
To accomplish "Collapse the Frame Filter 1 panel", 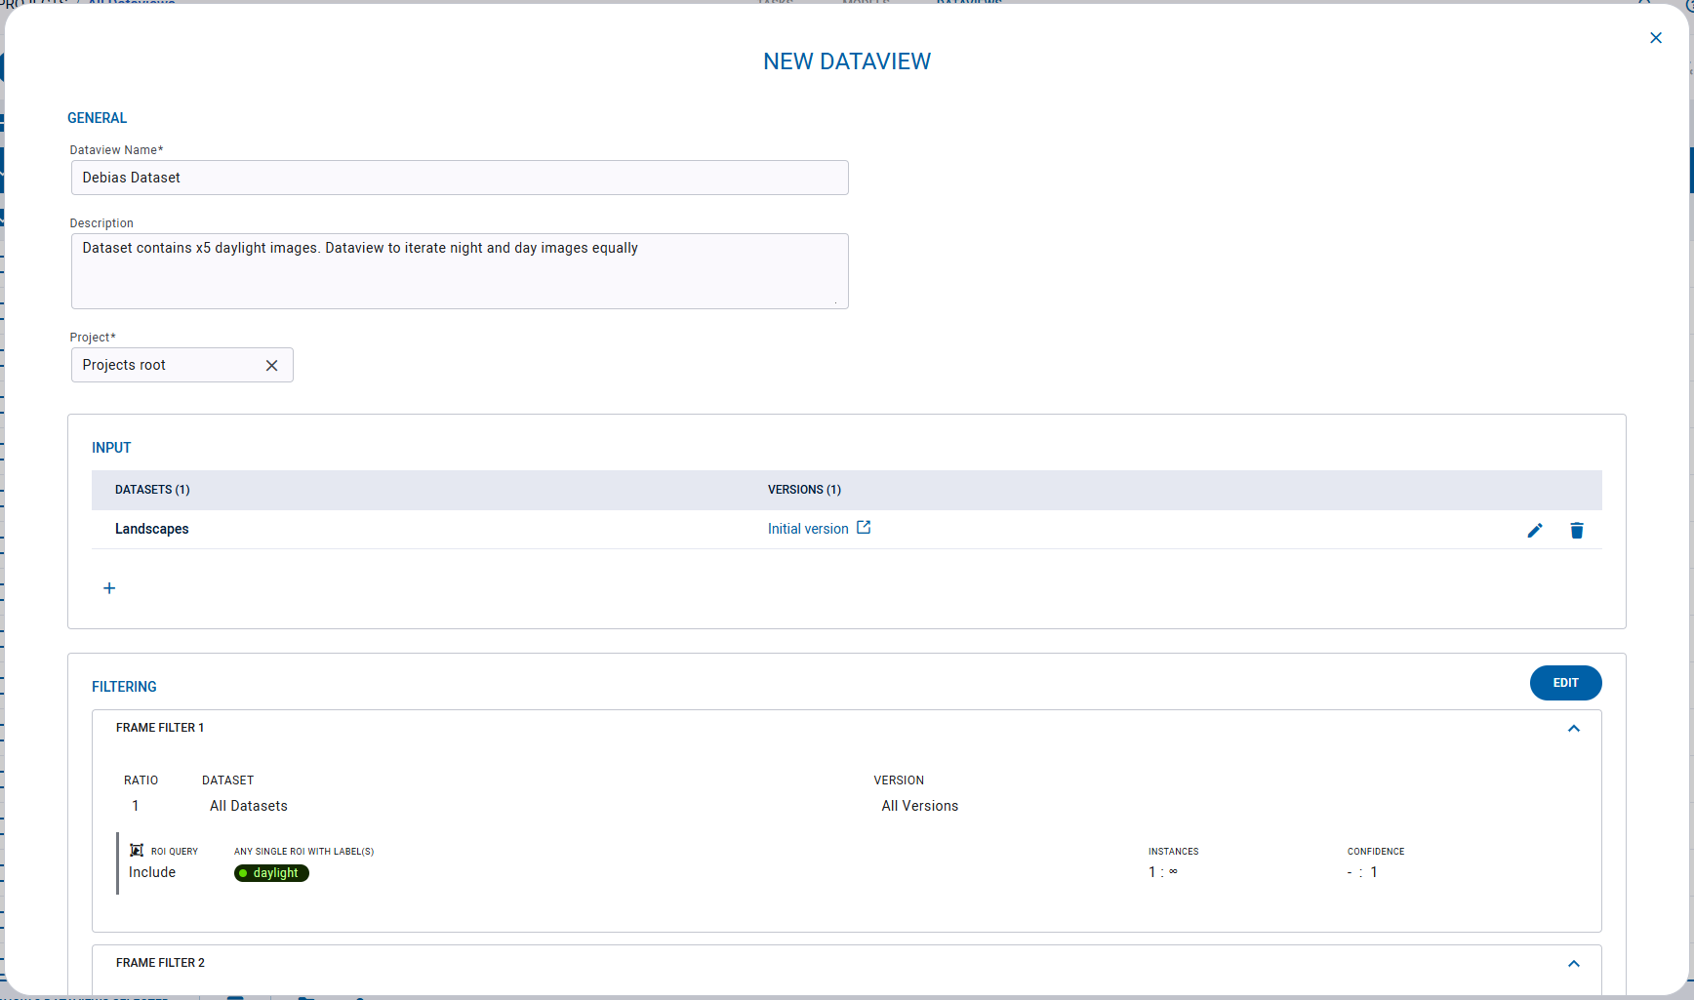I will 1574,728.
